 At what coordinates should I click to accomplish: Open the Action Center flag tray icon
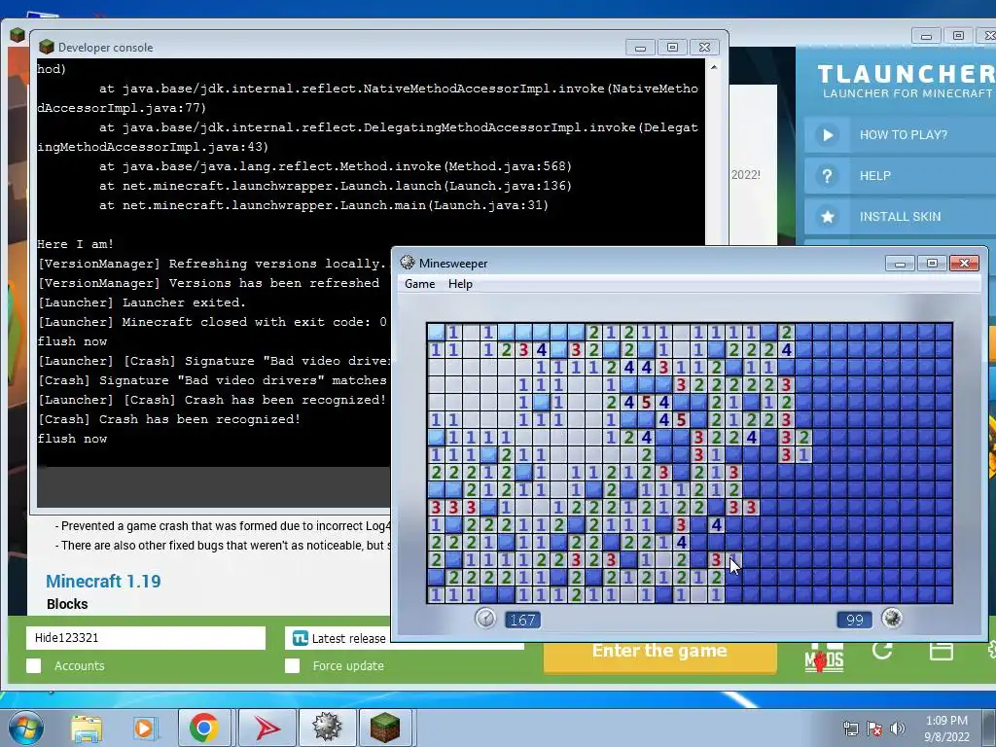tap(874, 729)
